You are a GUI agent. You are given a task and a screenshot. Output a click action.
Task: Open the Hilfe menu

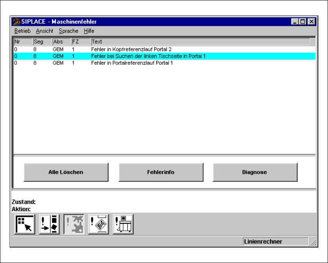click(x=89, y=31)
